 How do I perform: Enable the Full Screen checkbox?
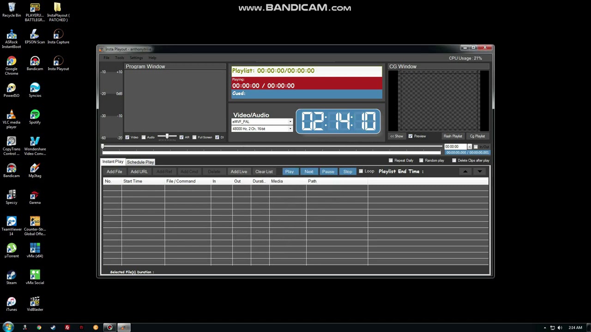(194, 137)
